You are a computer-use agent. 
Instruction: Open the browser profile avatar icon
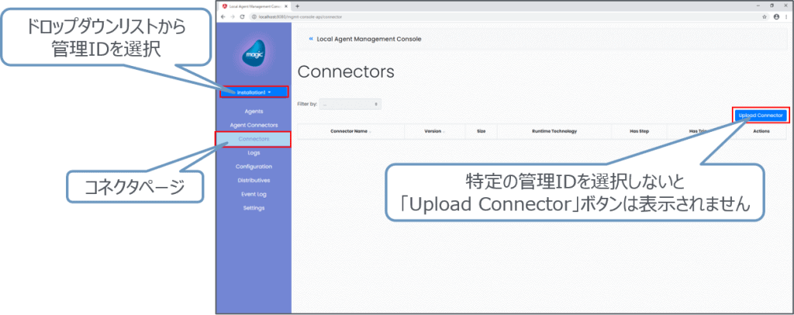click(775, 16)
